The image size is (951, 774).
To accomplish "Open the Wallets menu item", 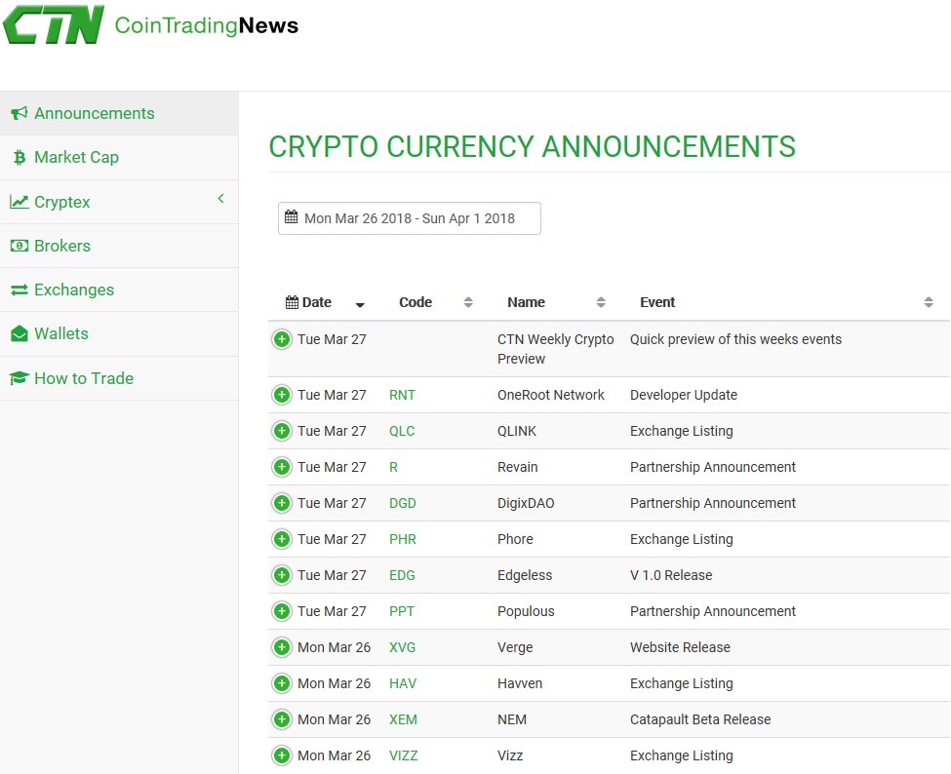I will pos(119,334).
